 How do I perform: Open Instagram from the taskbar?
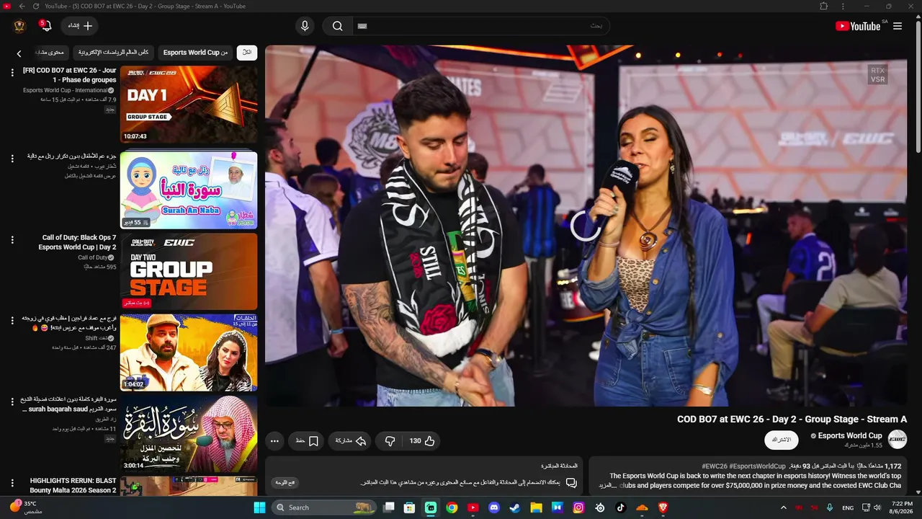(x=578, y=507)
